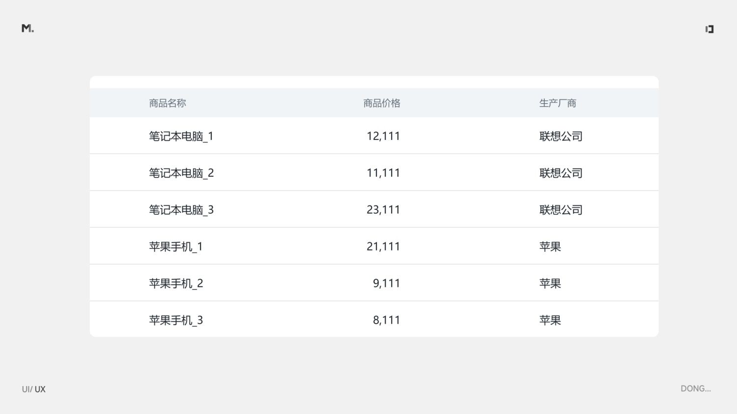Click the UI/ UX footer label
Screen dimensions: 737x414
click(x=33, y=389)
